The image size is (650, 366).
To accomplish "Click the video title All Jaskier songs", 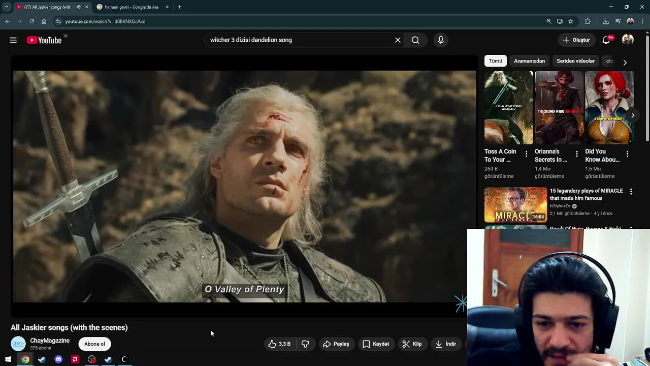I will pos(69,328).
